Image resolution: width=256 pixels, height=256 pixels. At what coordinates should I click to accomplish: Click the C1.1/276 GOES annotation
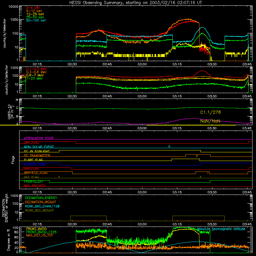[x=211, y=112]
